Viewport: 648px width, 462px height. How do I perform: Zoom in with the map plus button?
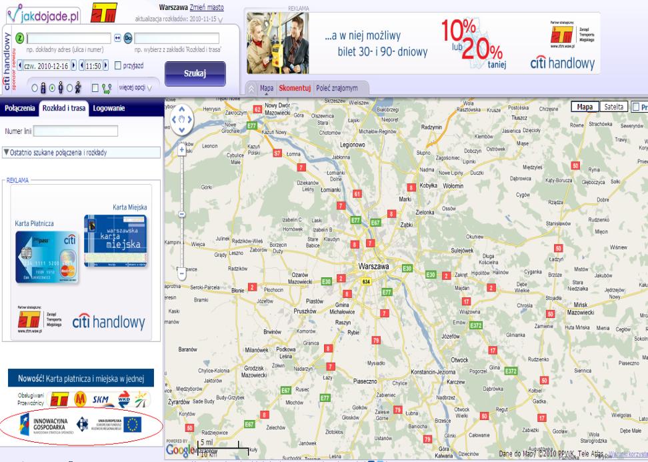pyautogui.click(x=182, y=151)
